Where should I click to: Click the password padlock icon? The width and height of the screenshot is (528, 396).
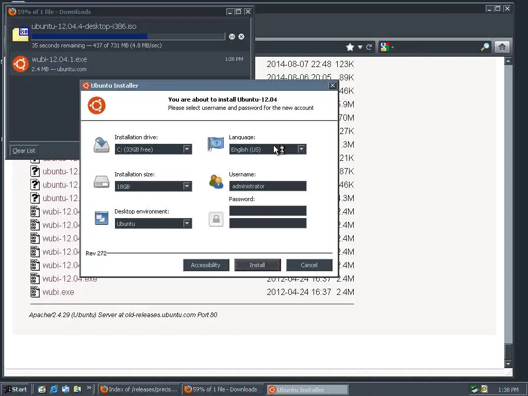point(216,219)
